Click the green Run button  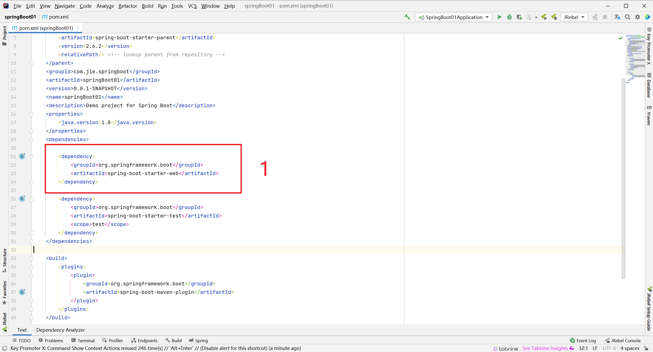[499, 17]
